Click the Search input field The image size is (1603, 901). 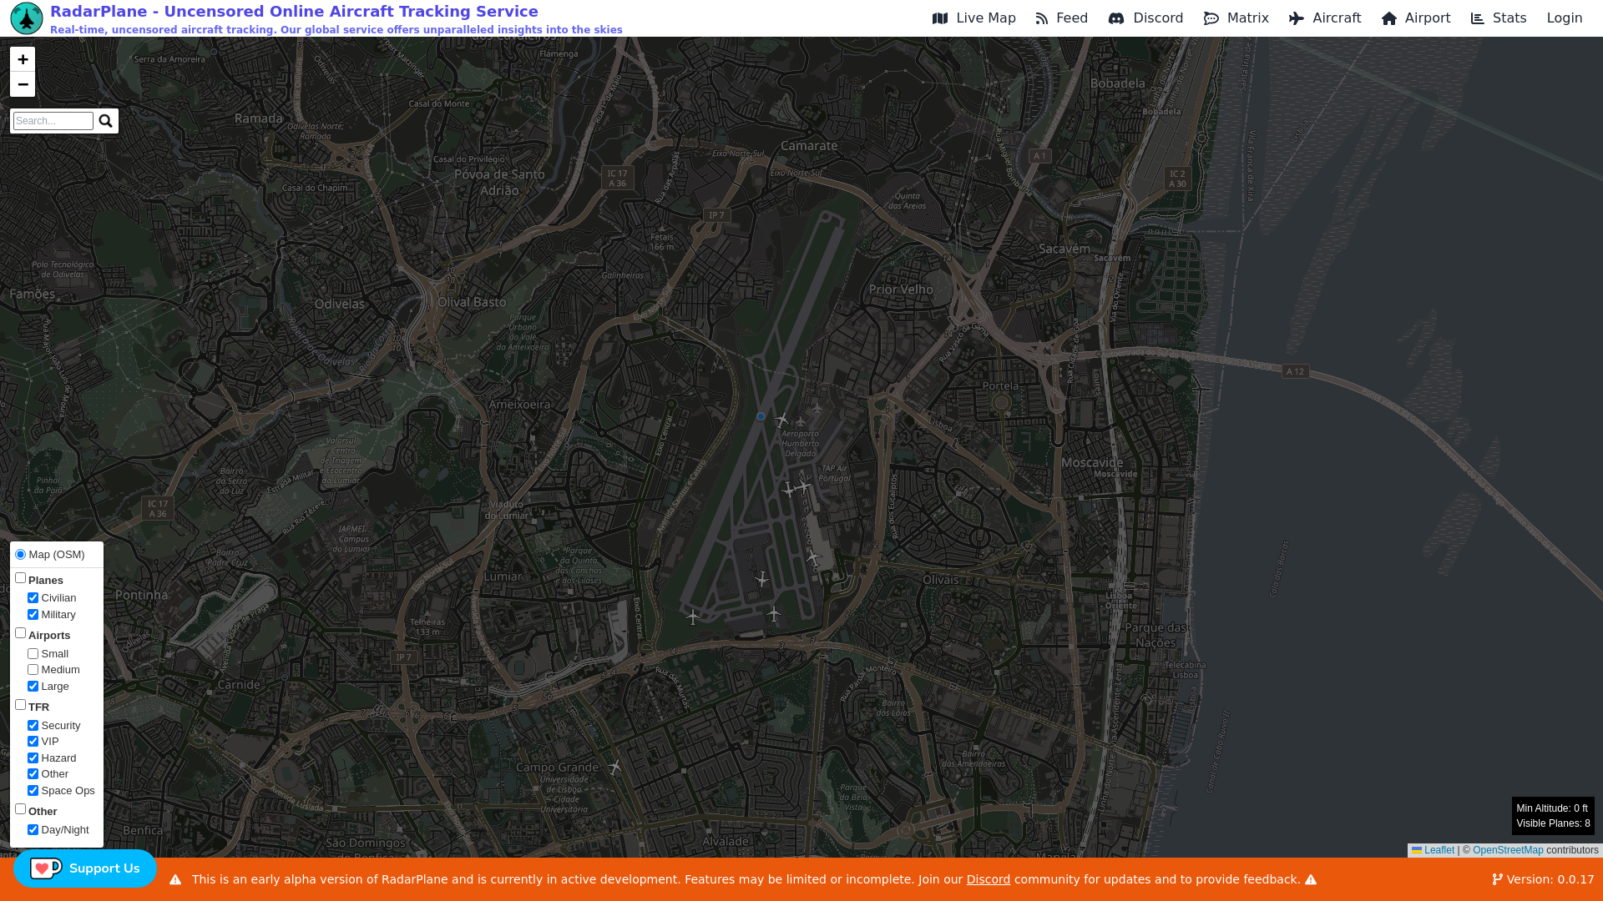(x=53, y=121)
